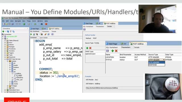Click the schema browser icon in Connections panel
This screenshot has height=102, width=182.
[x=13, y=31]
